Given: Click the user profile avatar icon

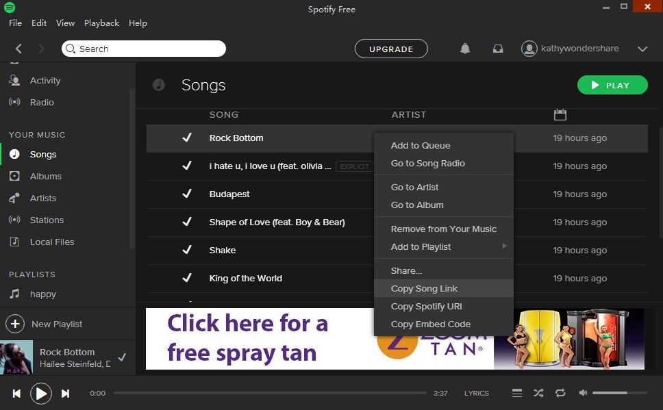Looking at the screenshot, I should pyautogui.click(x=529, y=49).
